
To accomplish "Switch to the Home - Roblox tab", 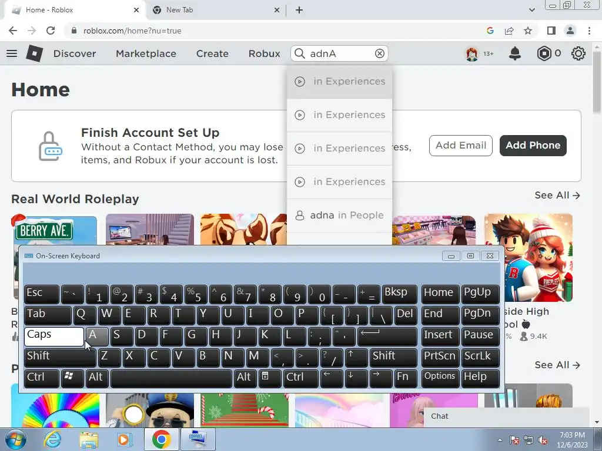I will tap(75, 10).
